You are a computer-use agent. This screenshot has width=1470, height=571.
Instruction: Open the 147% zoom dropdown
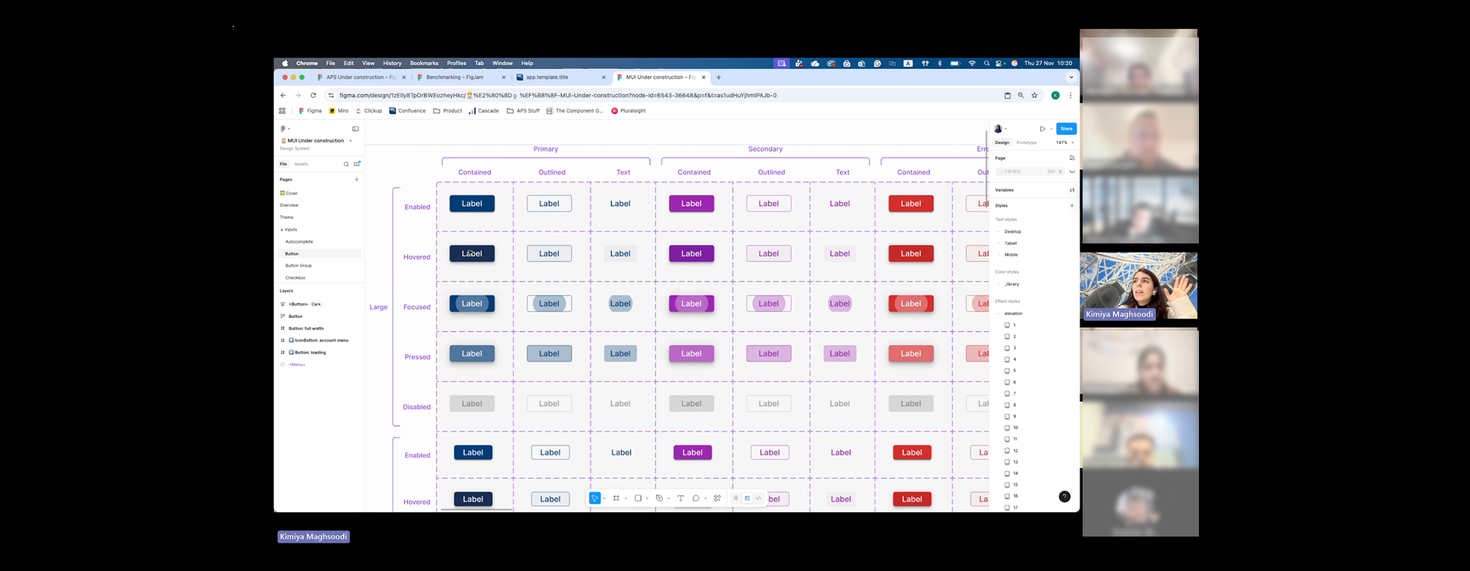coord(1065,142)
